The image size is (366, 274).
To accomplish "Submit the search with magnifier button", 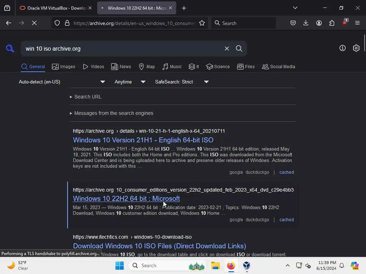I will pyautogui.click(x=239, y=49).
